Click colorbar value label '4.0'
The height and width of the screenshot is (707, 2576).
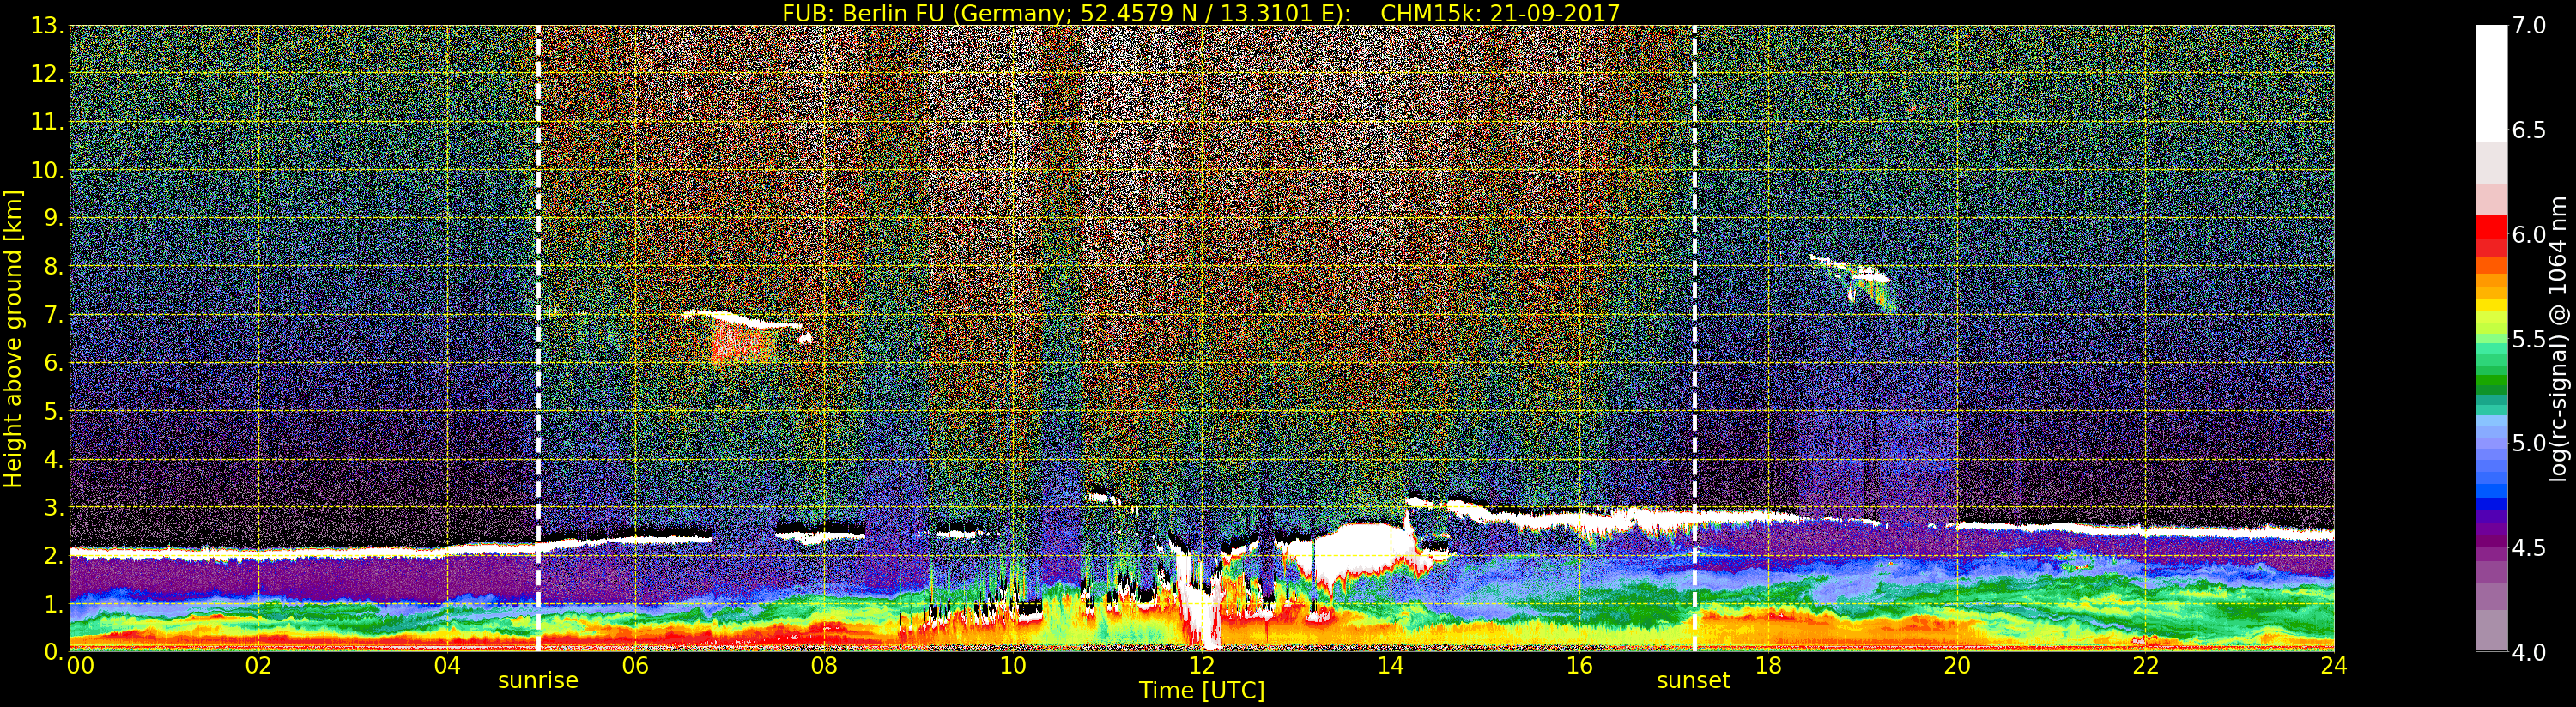click(x=2529, y=652)
